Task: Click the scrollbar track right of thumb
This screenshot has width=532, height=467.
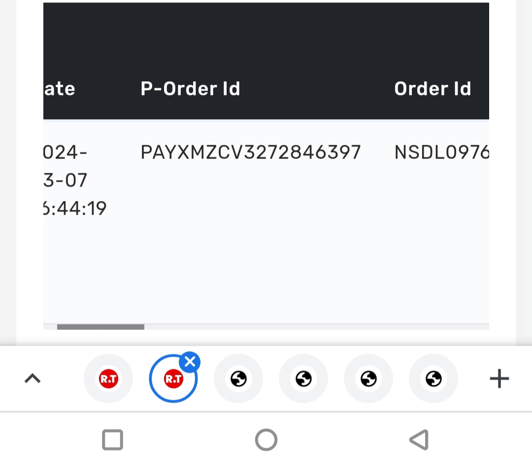Action: pos(315,327)
